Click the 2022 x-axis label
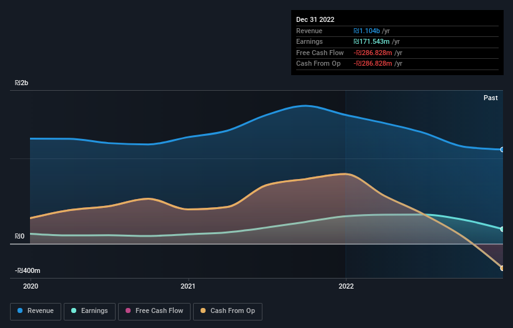This screenshot has width=513, height=328. (x=346, y=286)
